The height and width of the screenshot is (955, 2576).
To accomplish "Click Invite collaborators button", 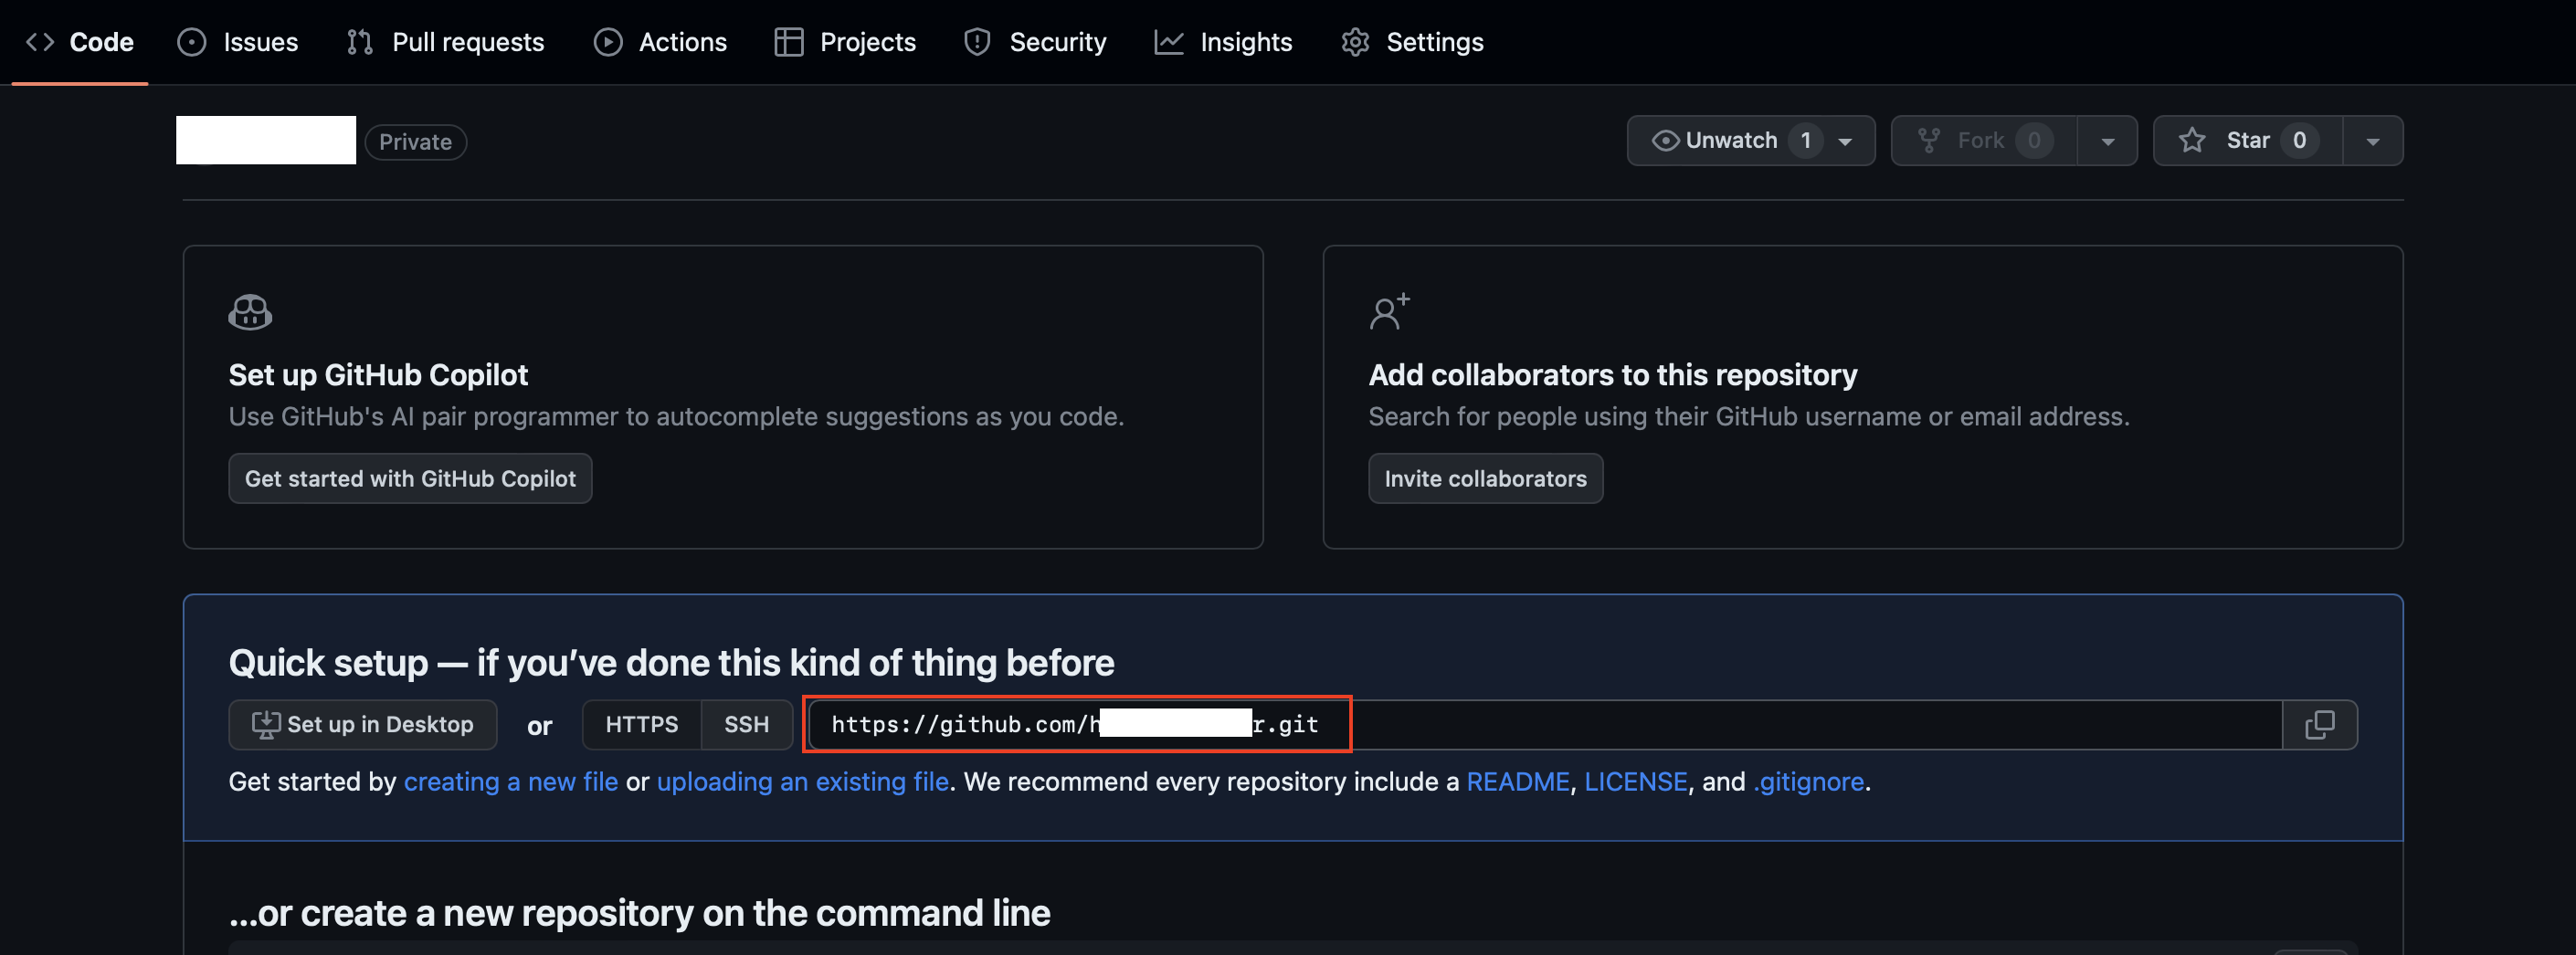I will point(1485,479).
